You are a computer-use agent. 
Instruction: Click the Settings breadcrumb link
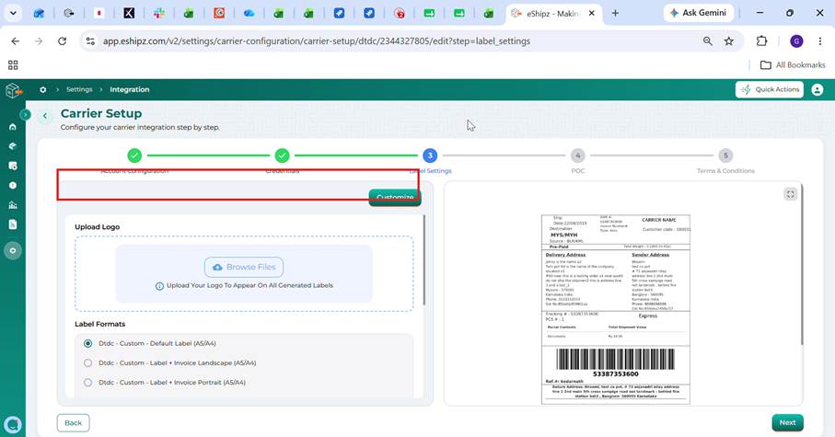(x=79, y=89)
